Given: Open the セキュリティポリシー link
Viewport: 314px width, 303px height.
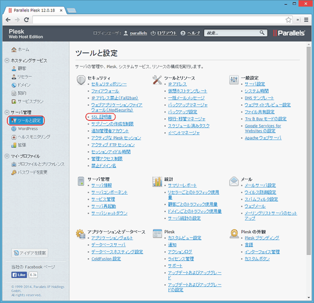Looking at the screenshot, I should click(109, 84).
